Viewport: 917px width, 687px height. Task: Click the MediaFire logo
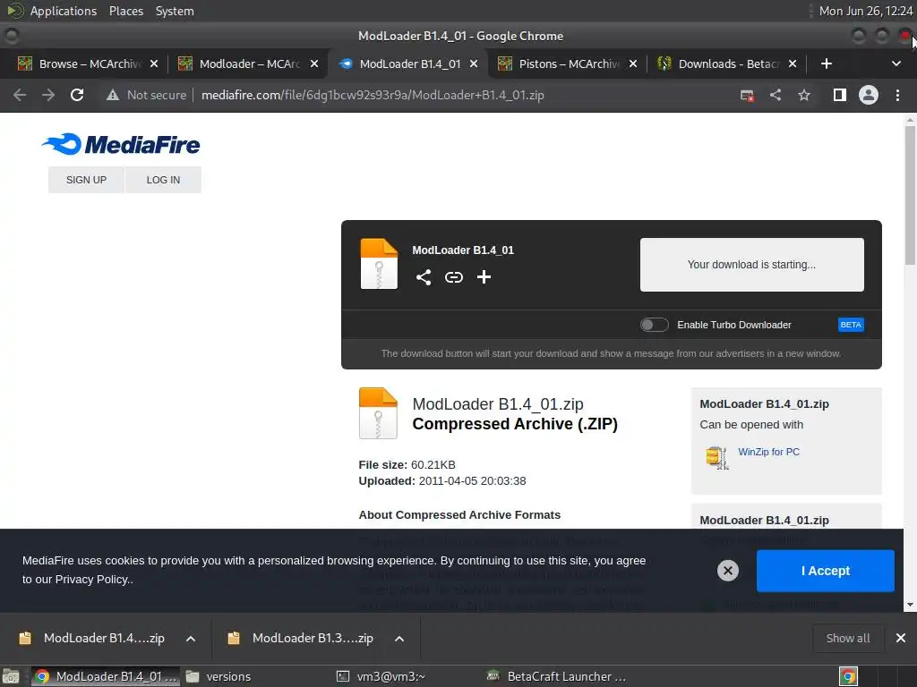[x=121, y=144]
